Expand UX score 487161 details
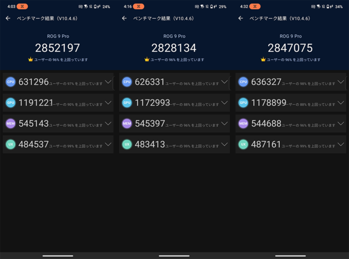This screenshot has width=349, height=259. coord(341,144)
